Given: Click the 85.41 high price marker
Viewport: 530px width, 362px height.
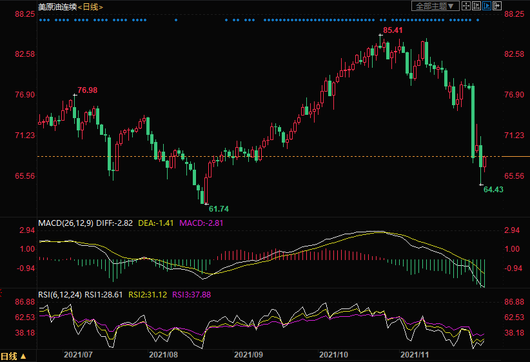Looking at the screenshot, I should pyautogui.click(x=393, y=30).
